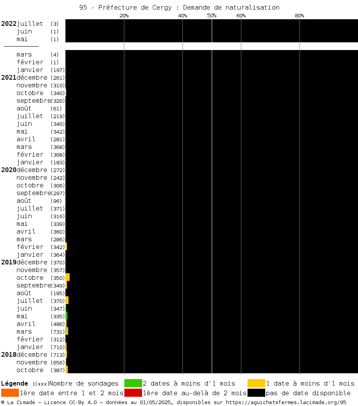Click the survey count '(297)'
358x406 pixels.
pos(58,193)
